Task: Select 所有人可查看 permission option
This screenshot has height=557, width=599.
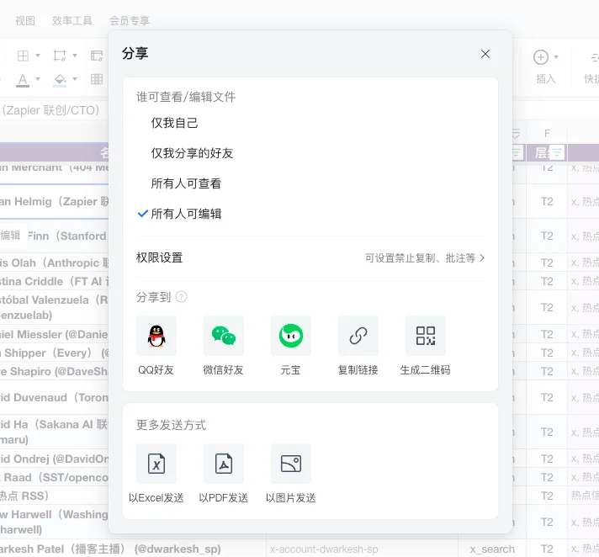Action: point(186,183)
